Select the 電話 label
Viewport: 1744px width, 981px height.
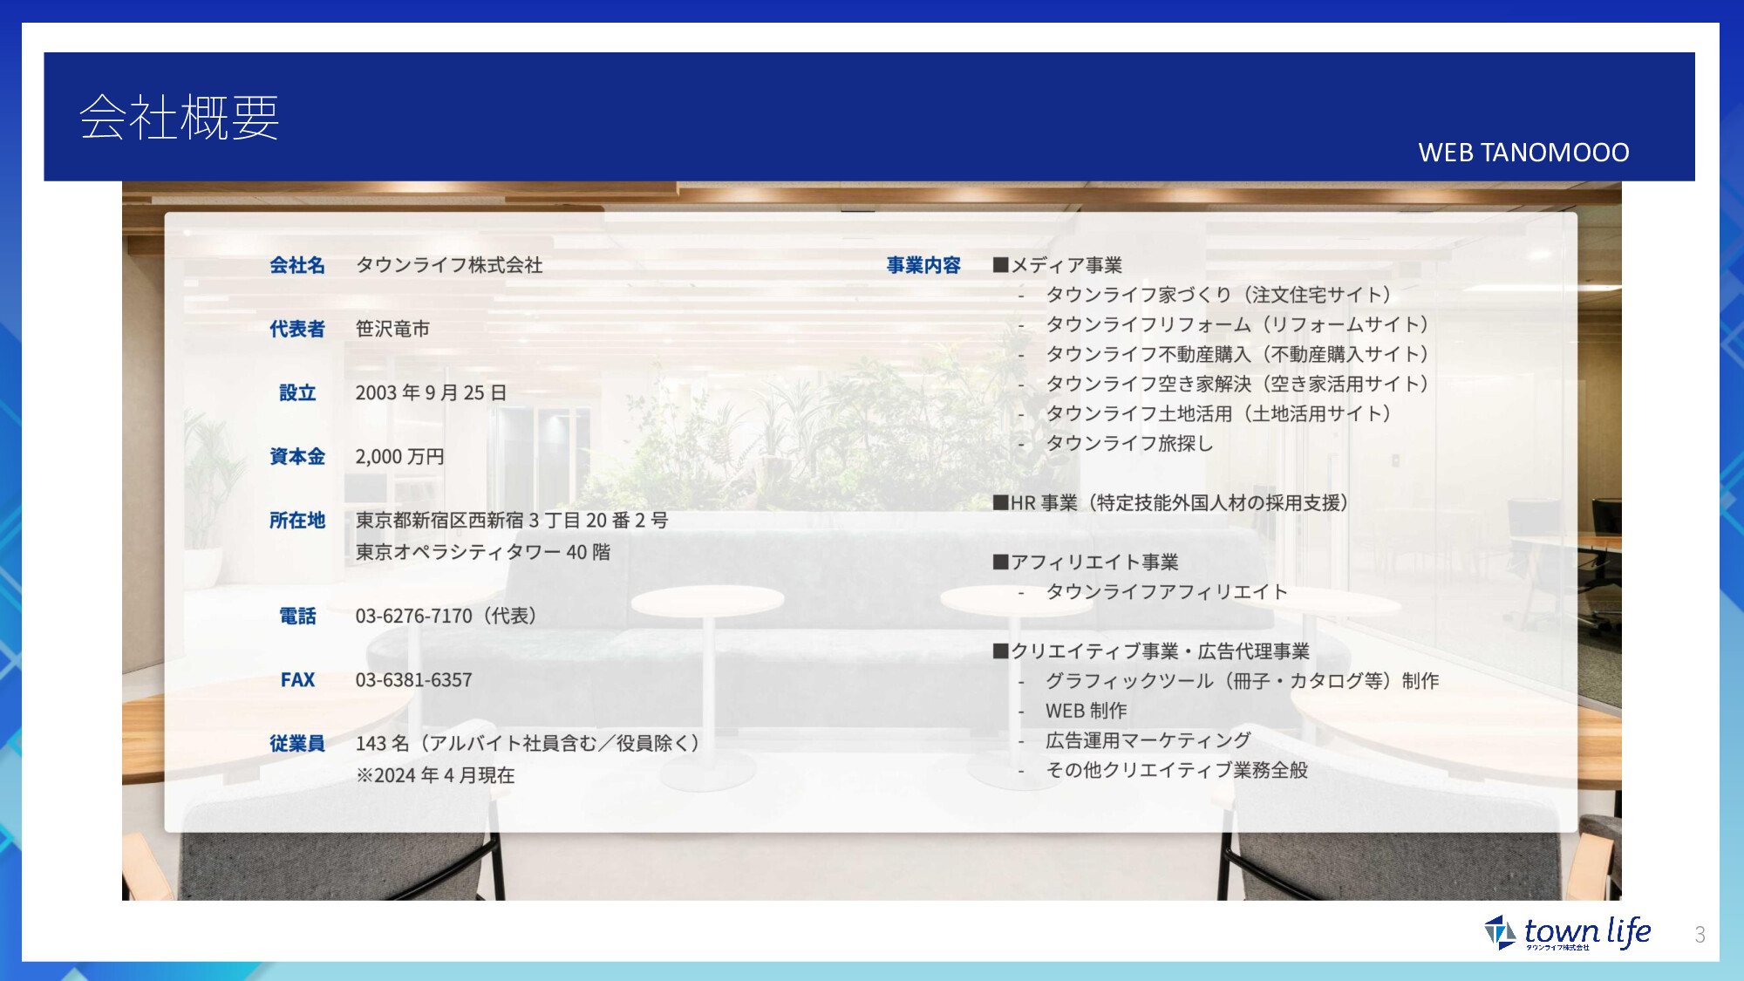pyautogui.click(x=297, y=616)
